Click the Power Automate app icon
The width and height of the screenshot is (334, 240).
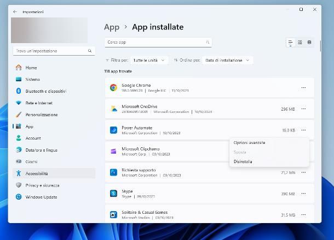pos(113,130)
